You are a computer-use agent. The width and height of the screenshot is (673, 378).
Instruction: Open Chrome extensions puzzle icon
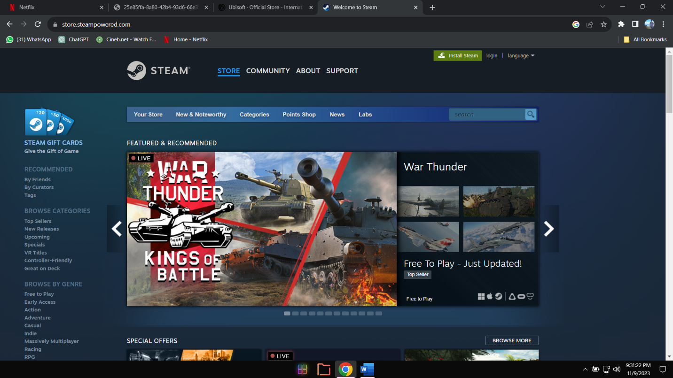[x=621, y=24]
